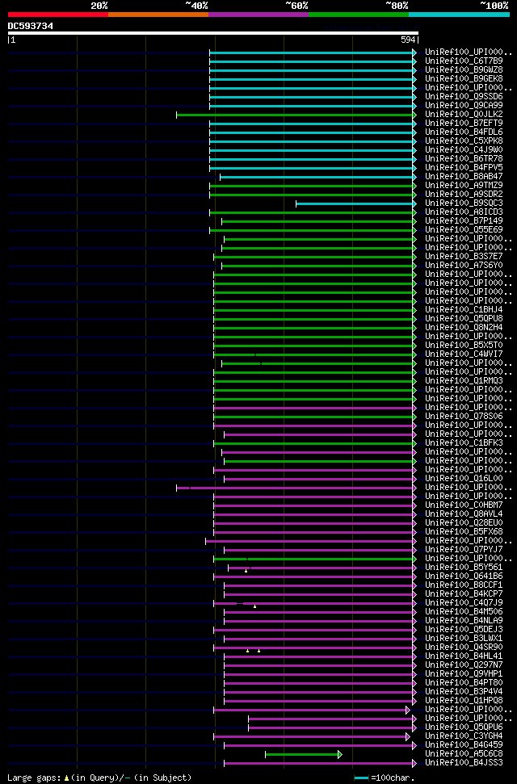Open hit UniRef100_C6T7B9

(x=464, y=61)
